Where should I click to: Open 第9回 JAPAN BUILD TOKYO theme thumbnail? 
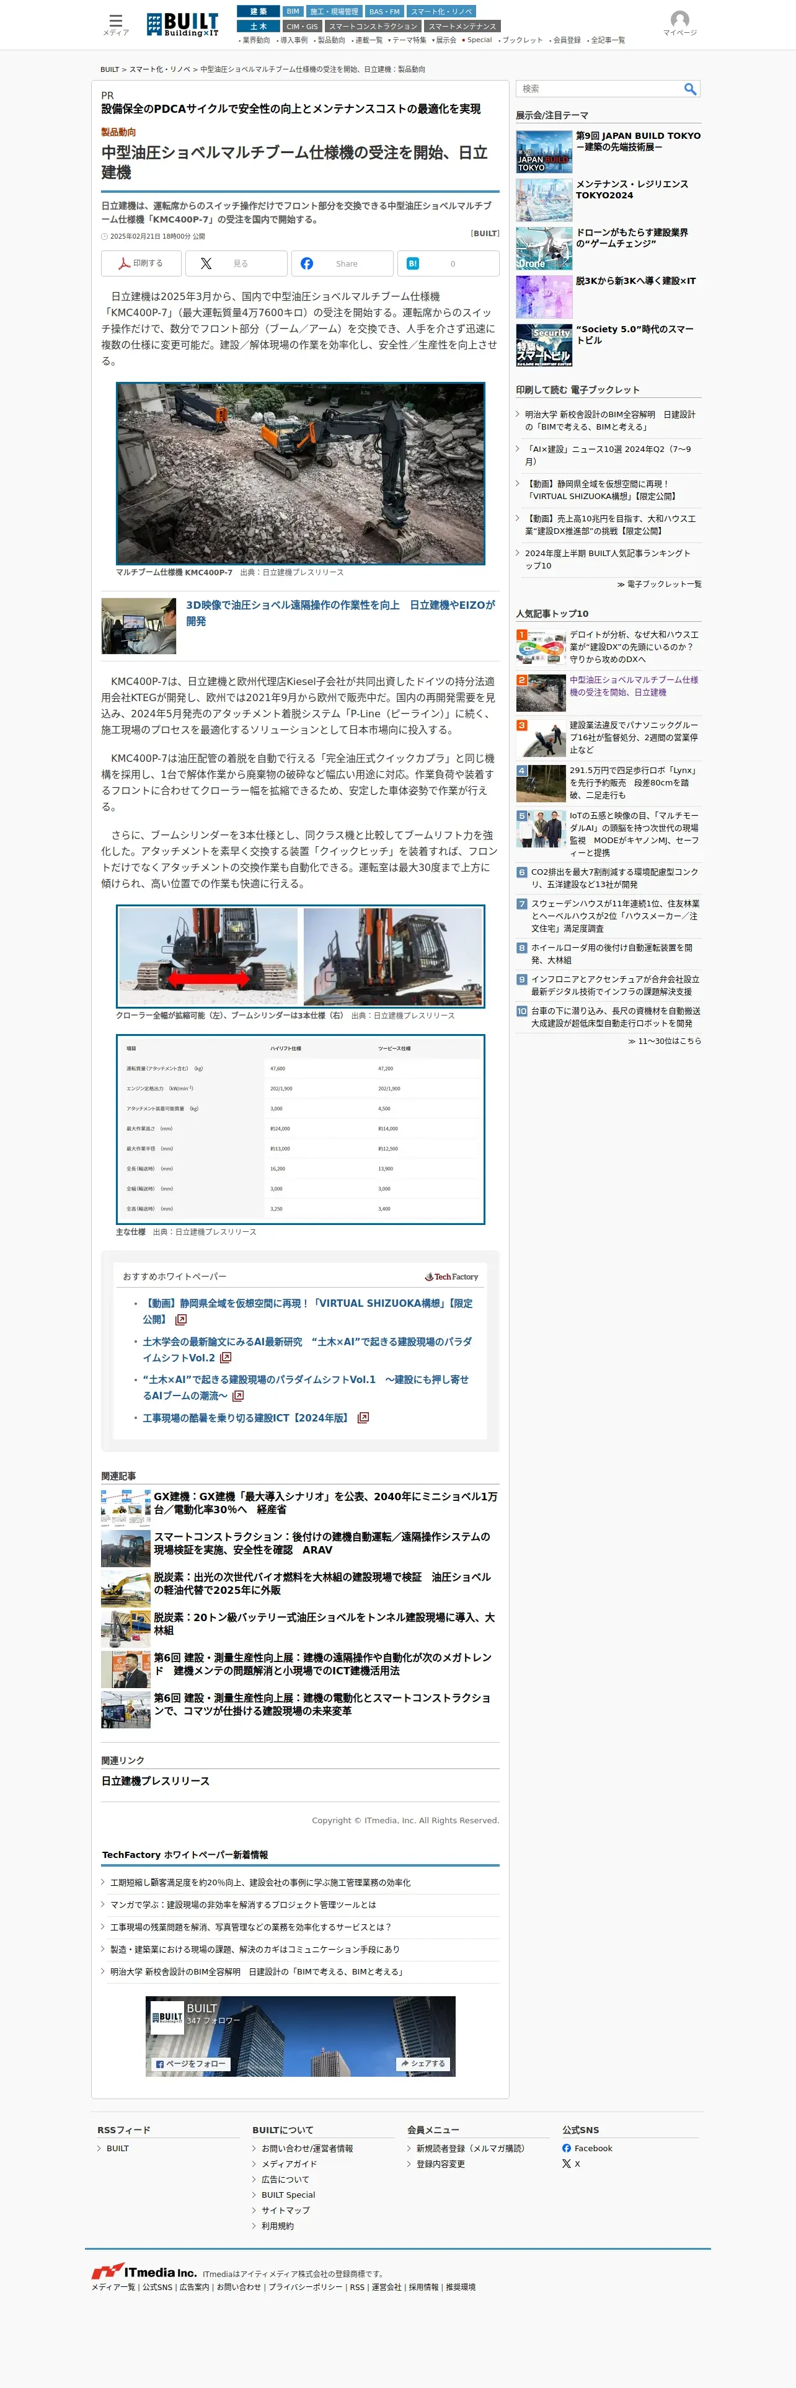click(544, 151)
